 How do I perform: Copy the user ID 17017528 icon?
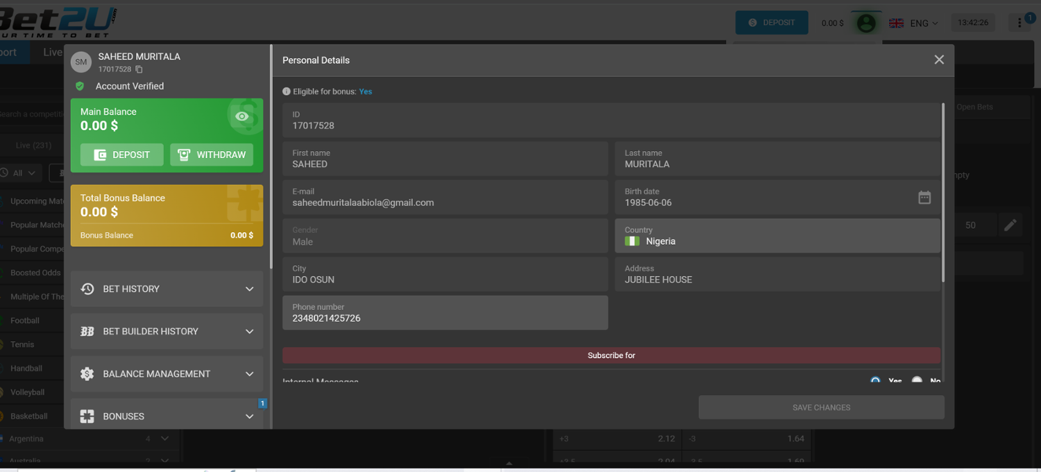pyautogui.click(x=139, y=69)
